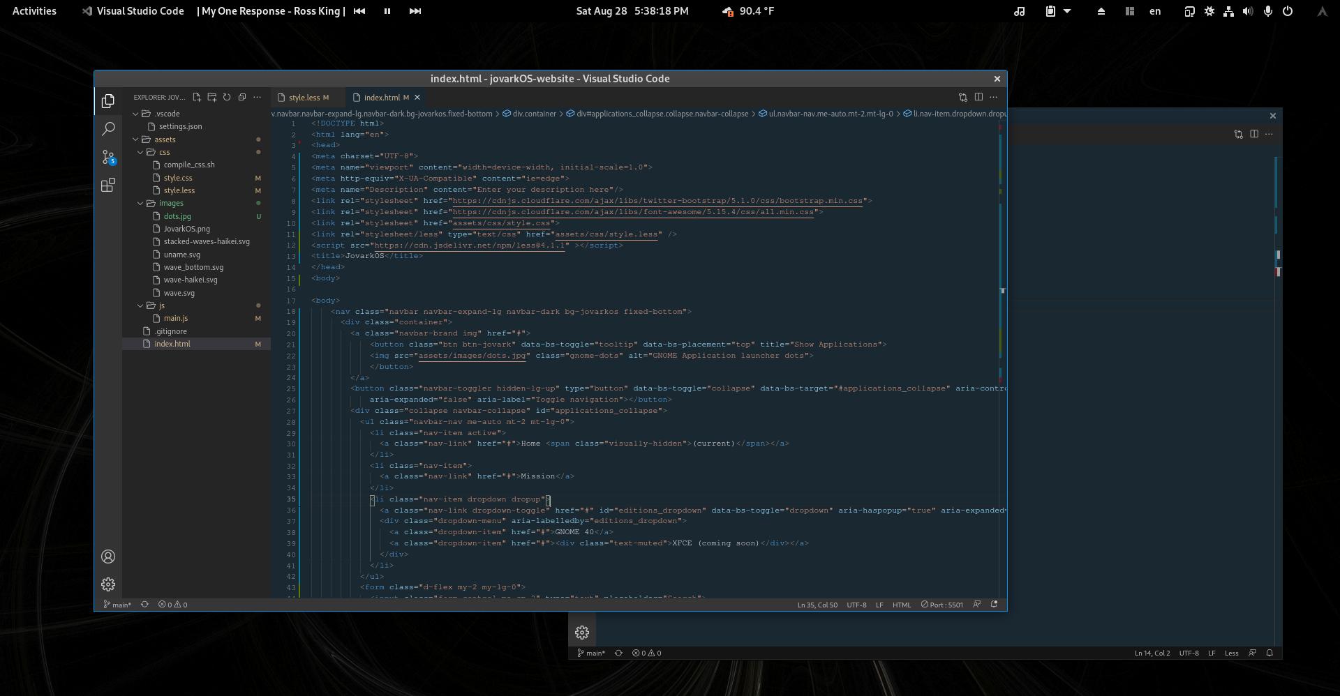
Task: Open the 90.4 °F weather indicator
Action: (x=747, y=11)
